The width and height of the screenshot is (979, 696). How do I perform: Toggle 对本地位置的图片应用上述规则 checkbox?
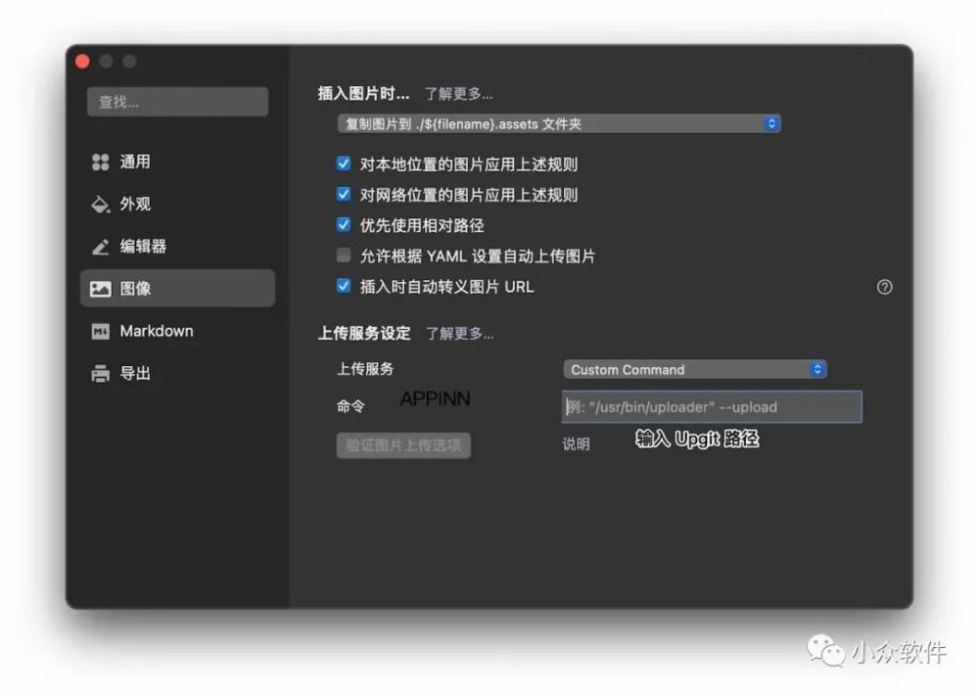coord(344,163)
